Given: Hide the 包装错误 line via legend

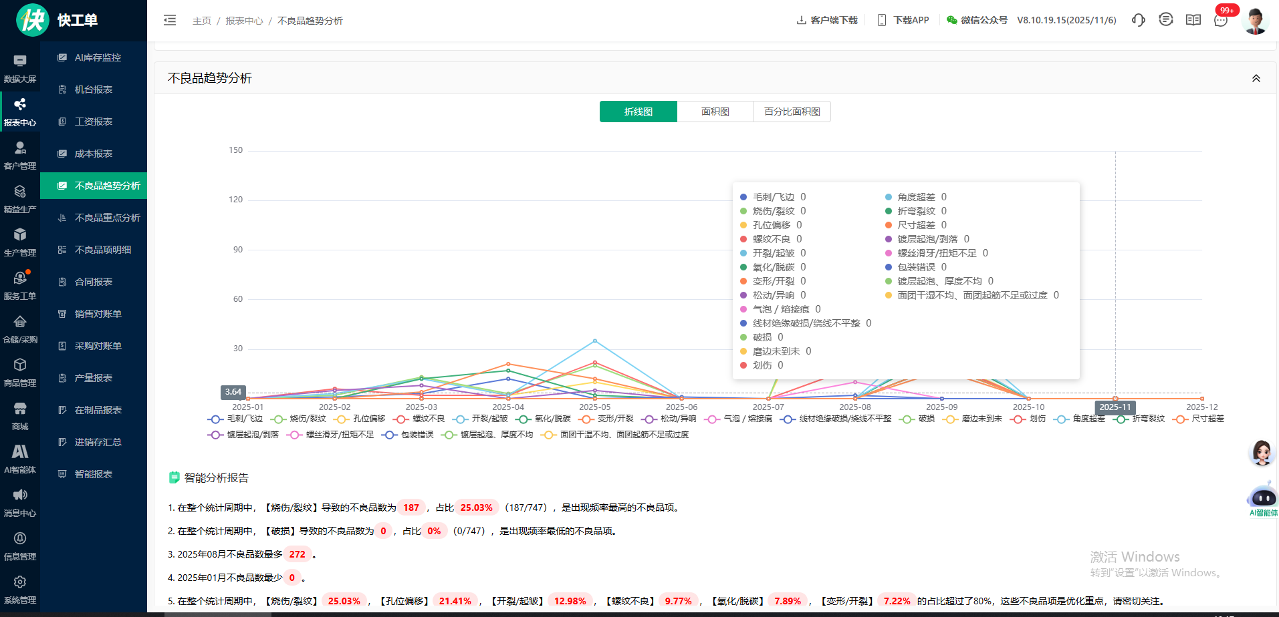Looking at the screenshot, I should pos(409,435).
